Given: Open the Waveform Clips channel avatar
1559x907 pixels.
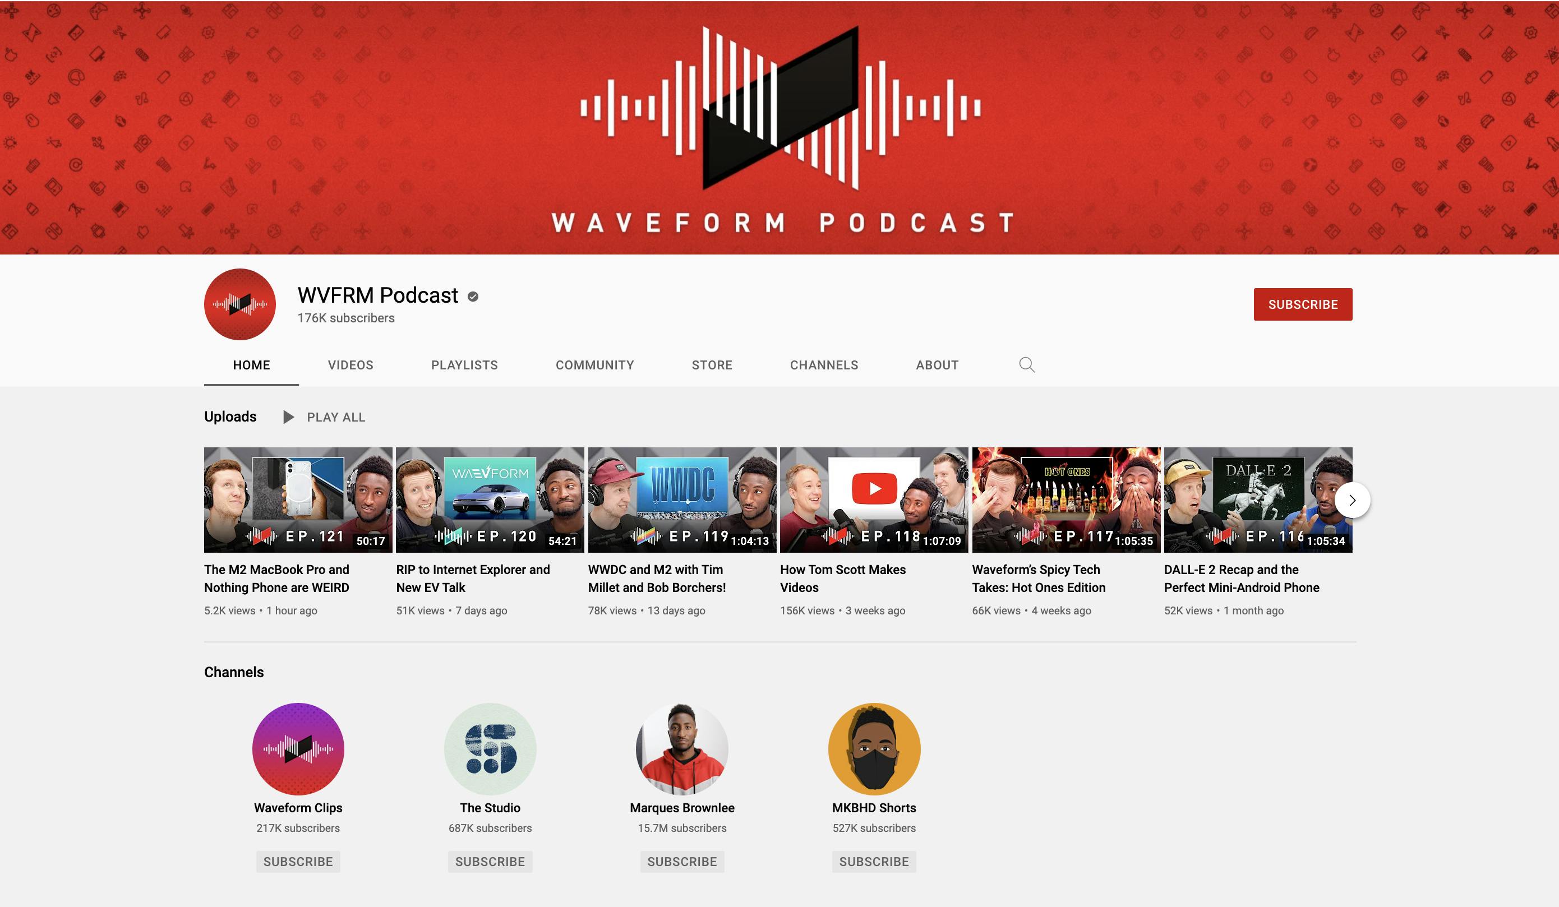Looking at the screenshot, I should point(298,748).
